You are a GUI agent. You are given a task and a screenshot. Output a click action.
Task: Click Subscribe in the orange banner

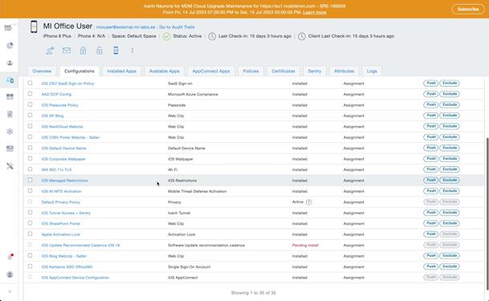(468, 9)
